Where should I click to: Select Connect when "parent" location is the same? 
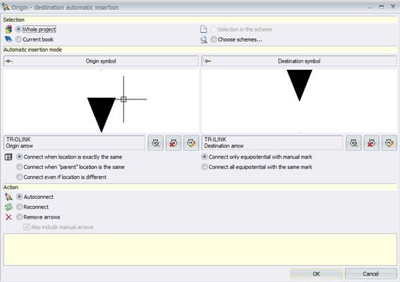tap(19, 167)
